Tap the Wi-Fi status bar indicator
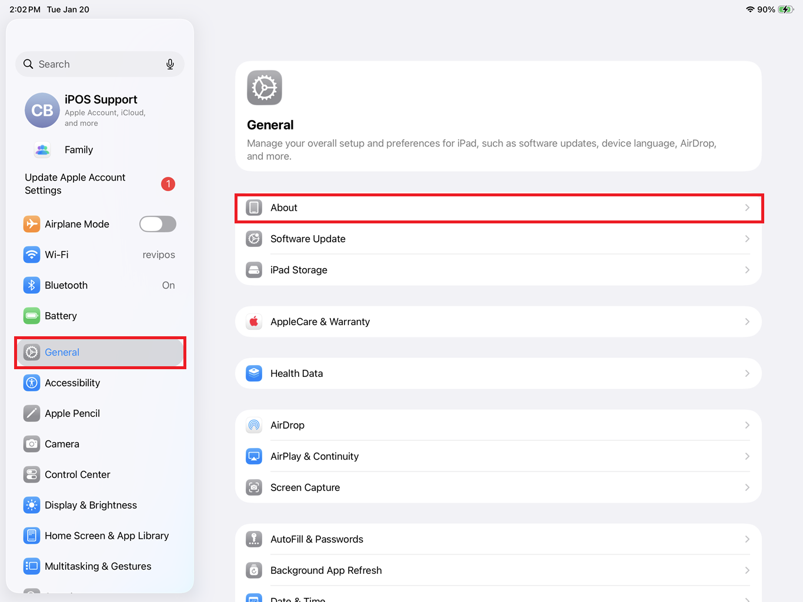Viewport: 803px width, 602px height. tap(750, 9)
